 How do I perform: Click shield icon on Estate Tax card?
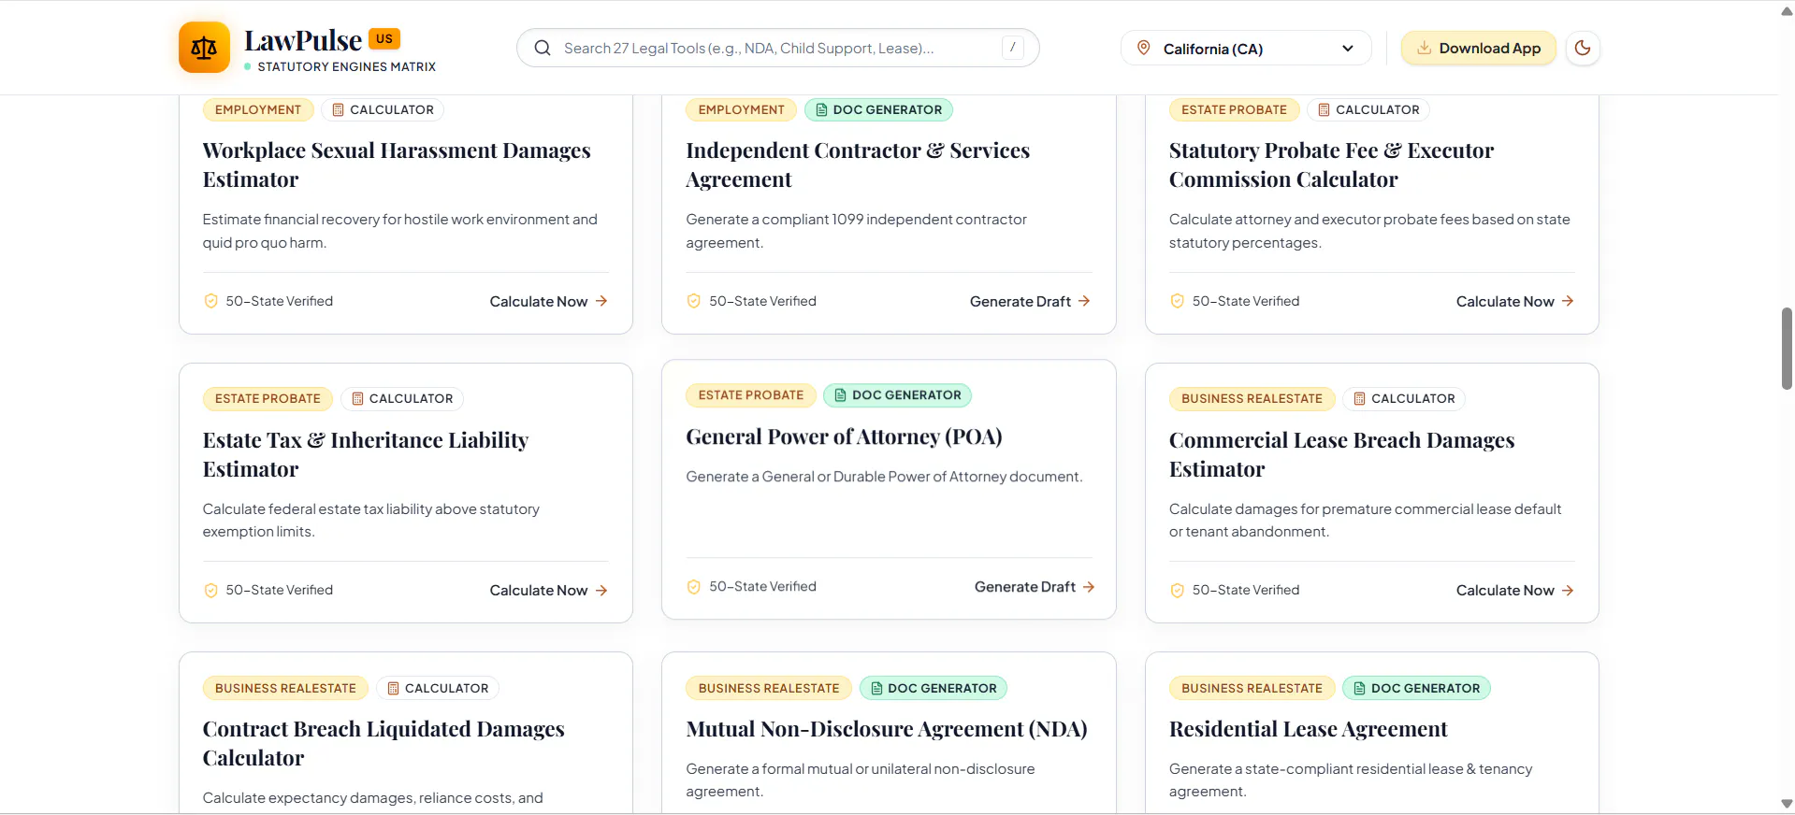(x=210, y=590)
